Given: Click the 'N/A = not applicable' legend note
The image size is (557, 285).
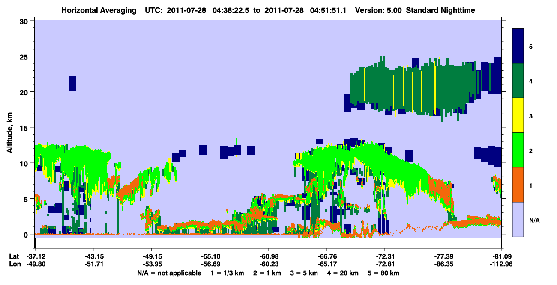Looking at the screenshot, I should coord(169,273).
